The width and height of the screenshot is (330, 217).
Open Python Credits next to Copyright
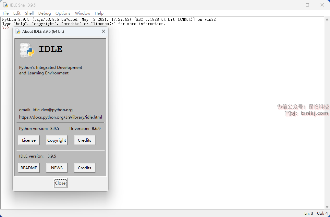pyautogui.click(x=84, y=140)
